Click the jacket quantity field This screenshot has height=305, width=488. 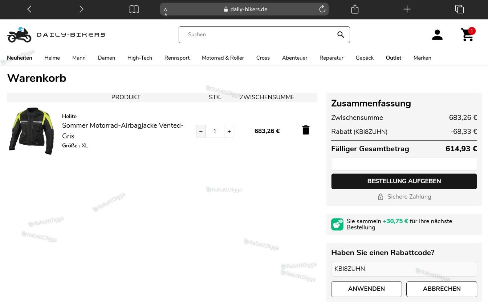point(215,131)
